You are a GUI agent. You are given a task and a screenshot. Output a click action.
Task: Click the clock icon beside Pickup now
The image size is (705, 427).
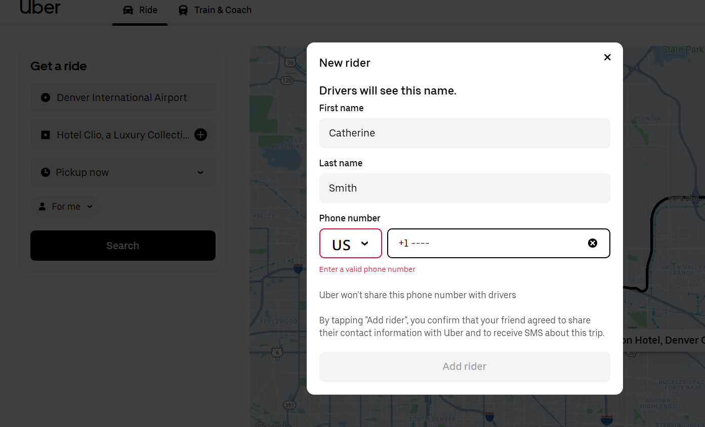46,172
